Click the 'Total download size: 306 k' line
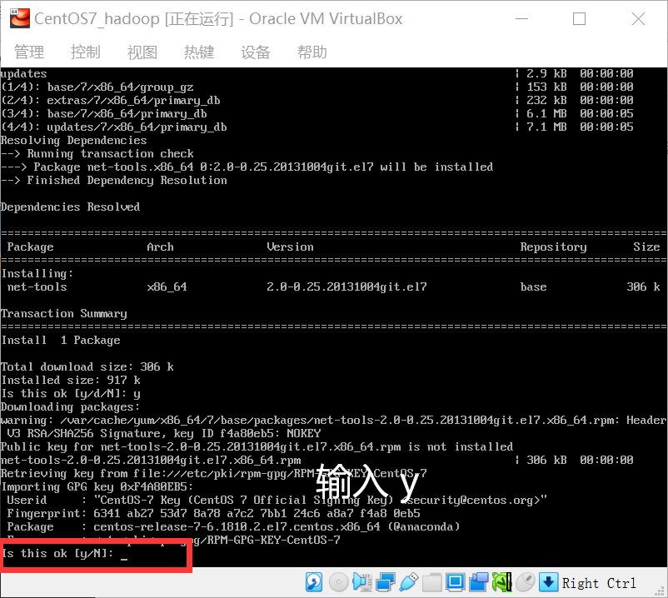The image size is (668, 598). [x=87, y=366]
